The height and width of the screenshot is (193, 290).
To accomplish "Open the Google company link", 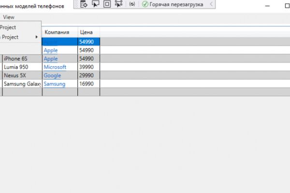I will 52,76.
